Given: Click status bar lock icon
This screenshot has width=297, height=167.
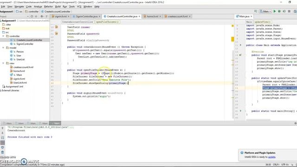Looking at the screenshot, I should click(x=292, y=165).
